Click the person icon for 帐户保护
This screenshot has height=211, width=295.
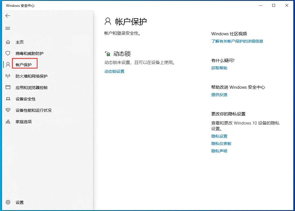point(8,65)
